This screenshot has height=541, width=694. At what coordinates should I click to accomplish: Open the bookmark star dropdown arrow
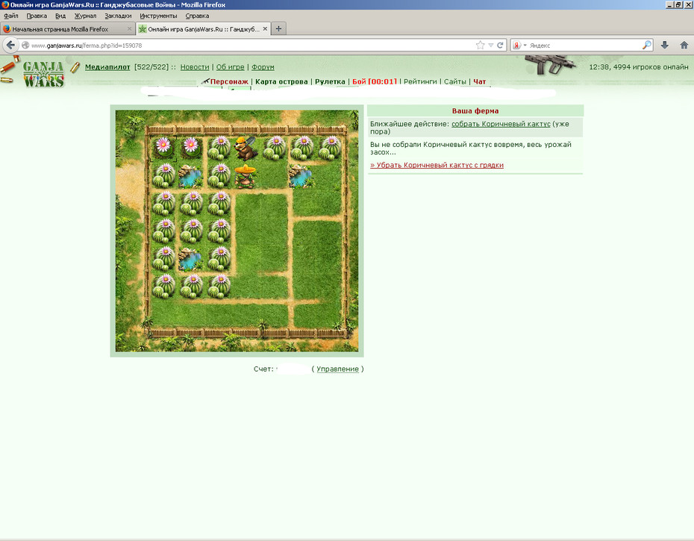coord(490,46)
